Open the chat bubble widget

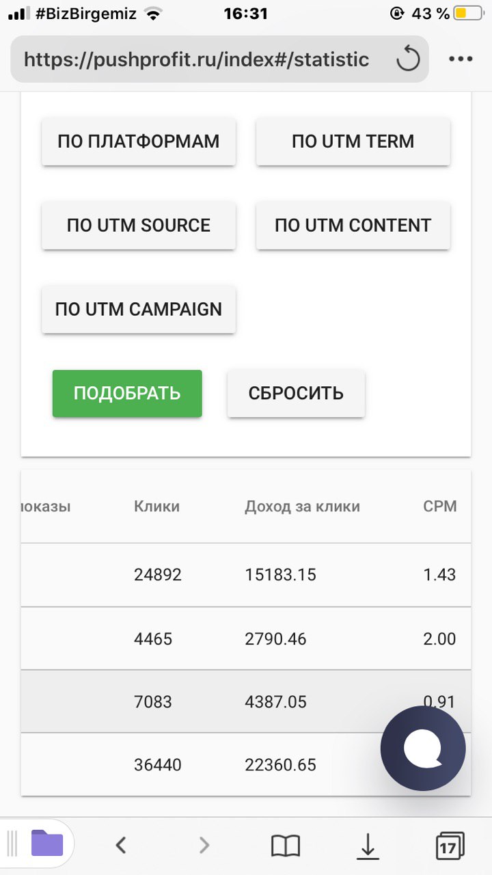click(x=423, y=749)
